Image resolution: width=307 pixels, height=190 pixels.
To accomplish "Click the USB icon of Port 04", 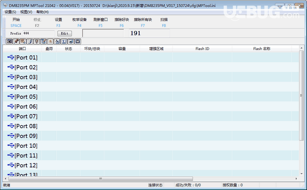I will [x=11, y=86].
